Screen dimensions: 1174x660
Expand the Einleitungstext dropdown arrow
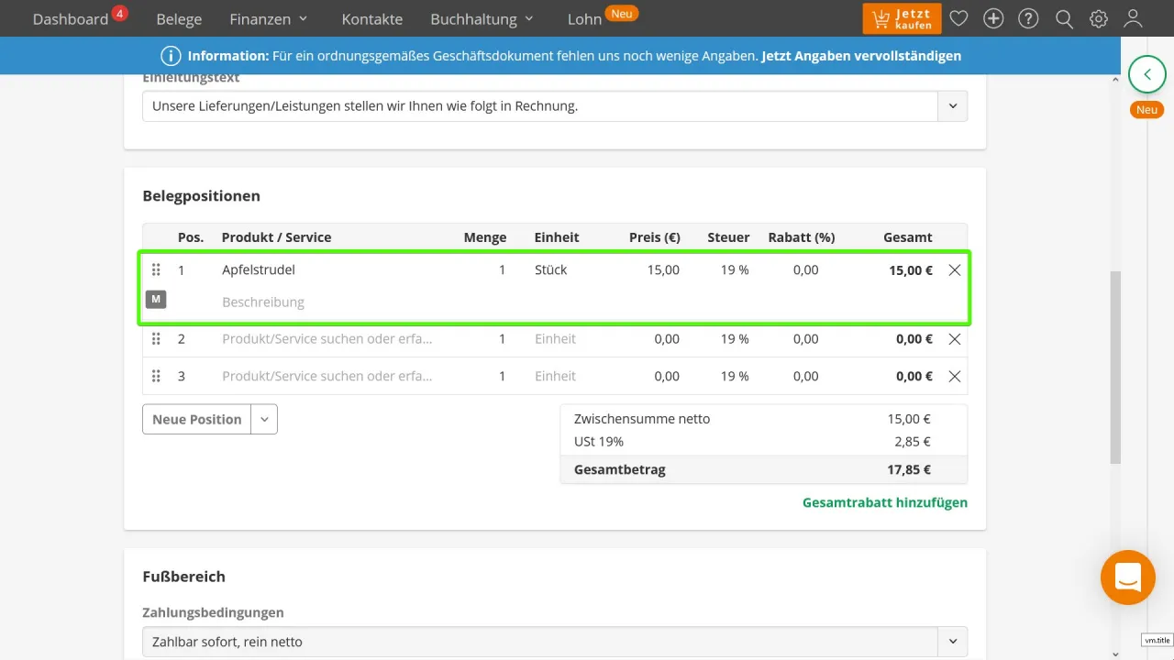(952, 106)
